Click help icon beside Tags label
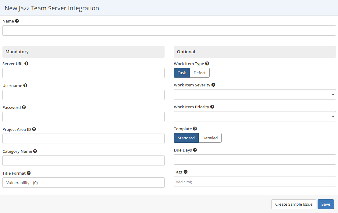The width and height of the screenshot is (338, 213). coord(186,172)
